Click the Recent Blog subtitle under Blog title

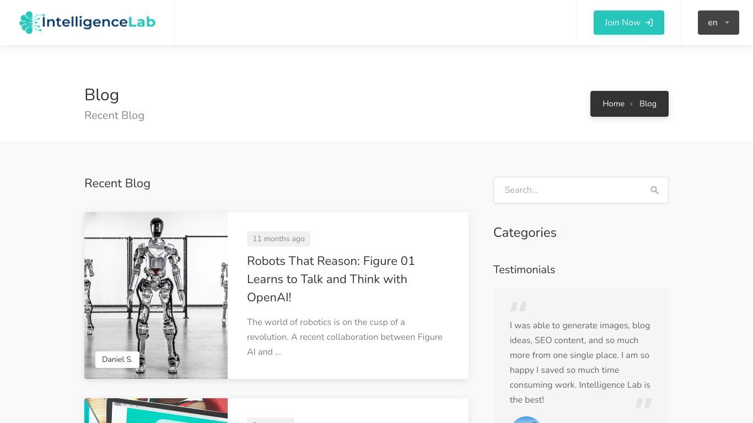[114, 115]
